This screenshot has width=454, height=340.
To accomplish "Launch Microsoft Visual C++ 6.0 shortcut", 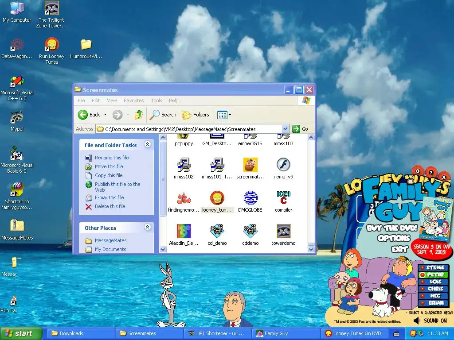I will tap(17, 88).
